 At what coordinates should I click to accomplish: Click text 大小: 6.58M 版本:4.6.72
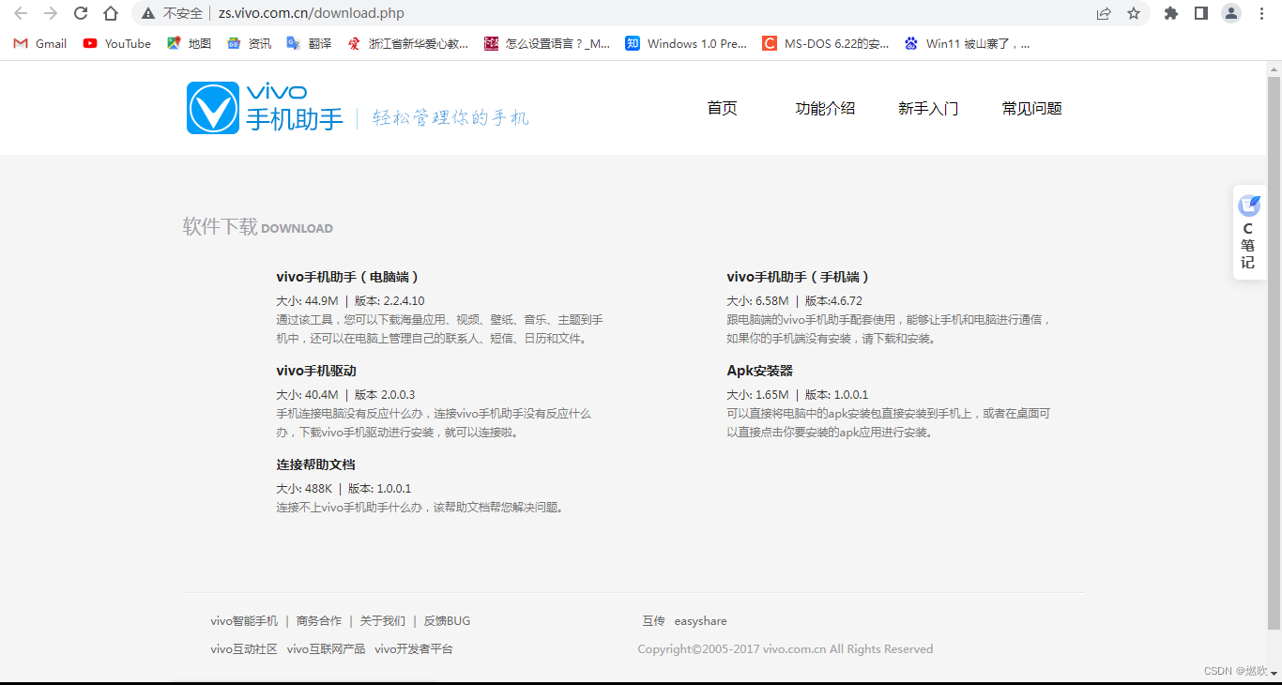794,301
